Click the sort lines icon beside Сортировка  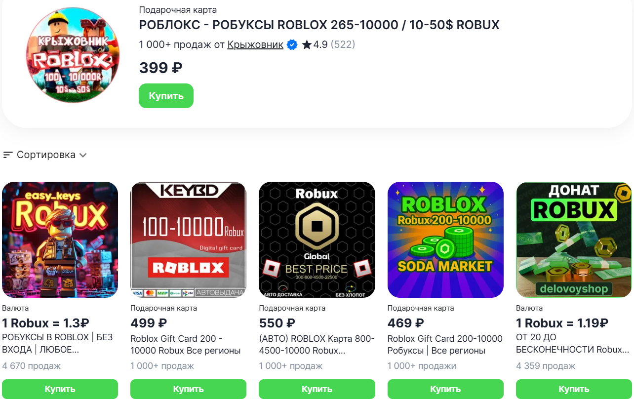tap(7, 155)
